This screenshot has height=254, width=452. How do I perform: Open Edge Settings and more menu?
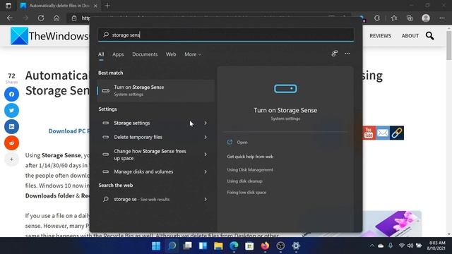[442, 18]
